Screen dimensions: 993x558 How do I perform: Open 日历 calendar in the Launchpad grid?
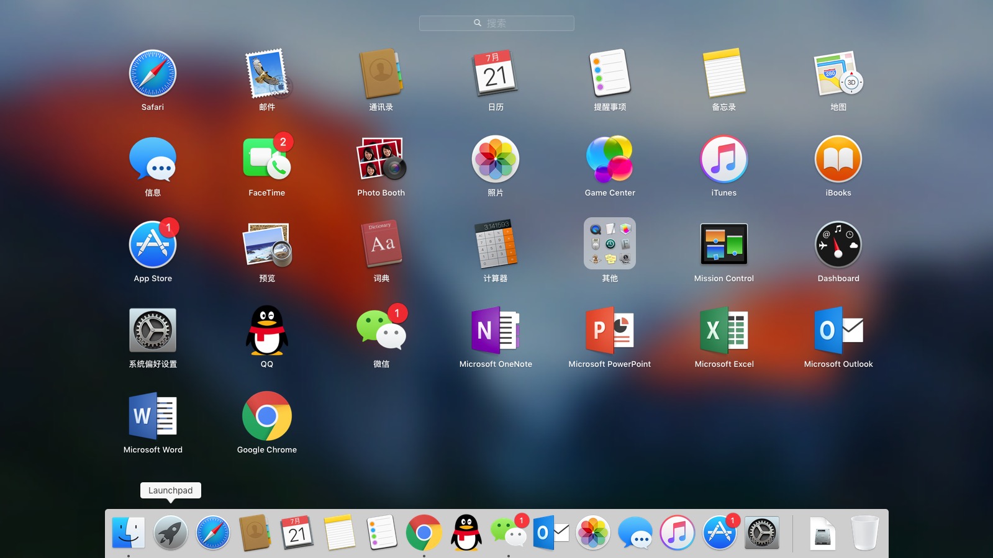(x=496, y=73)
